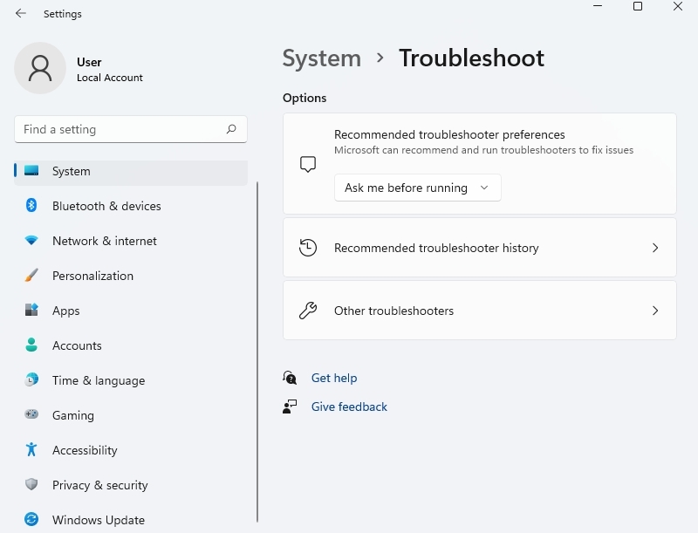
Task: Click the Get help link
Action: tap(334, 378)
